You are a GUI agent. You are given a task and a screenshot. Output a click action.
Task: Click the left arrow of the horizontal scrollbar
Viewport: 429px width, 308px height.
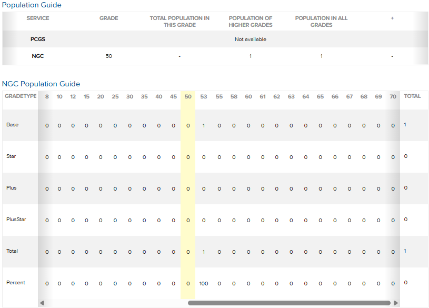[42, 303]
